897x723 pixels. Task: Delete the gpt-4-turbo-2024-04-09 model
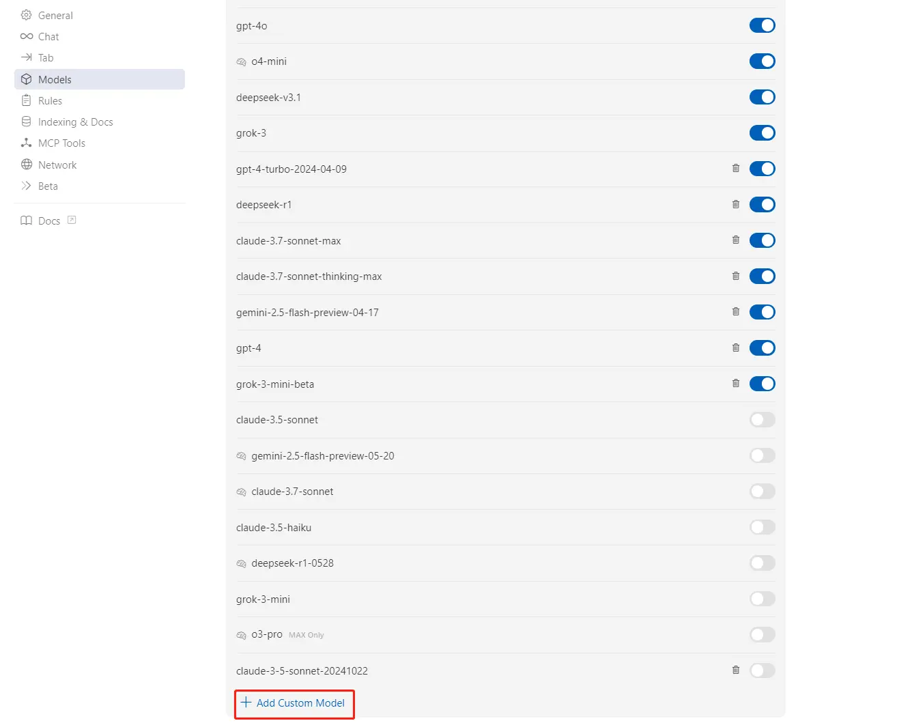click(736, 168)
